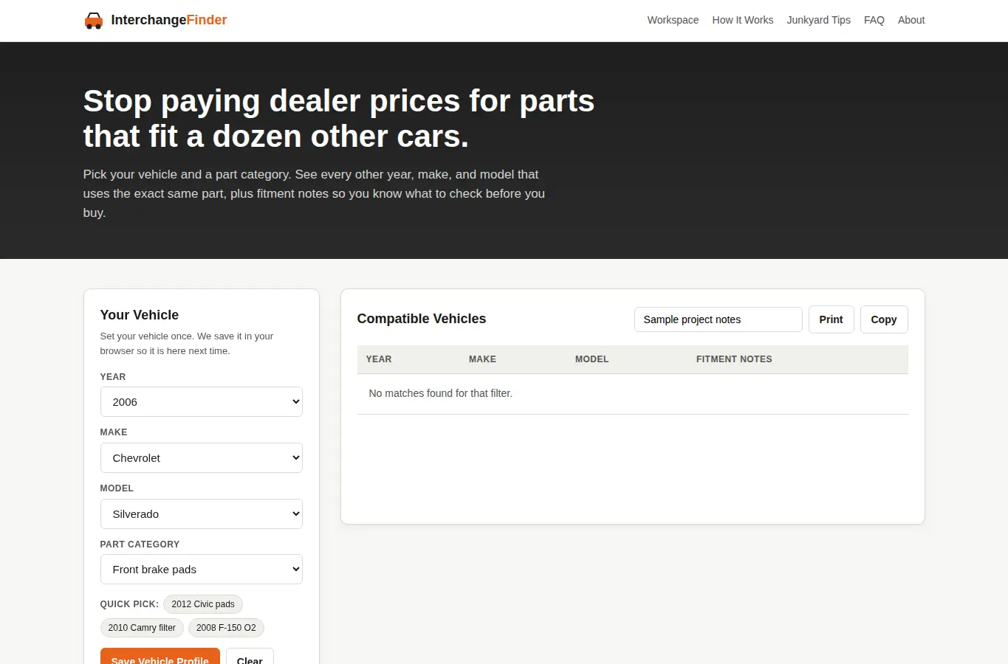The image size is (1008, 664).
Task: Open the InterchangeFinder home link
Action: click(x=156, y=20)
